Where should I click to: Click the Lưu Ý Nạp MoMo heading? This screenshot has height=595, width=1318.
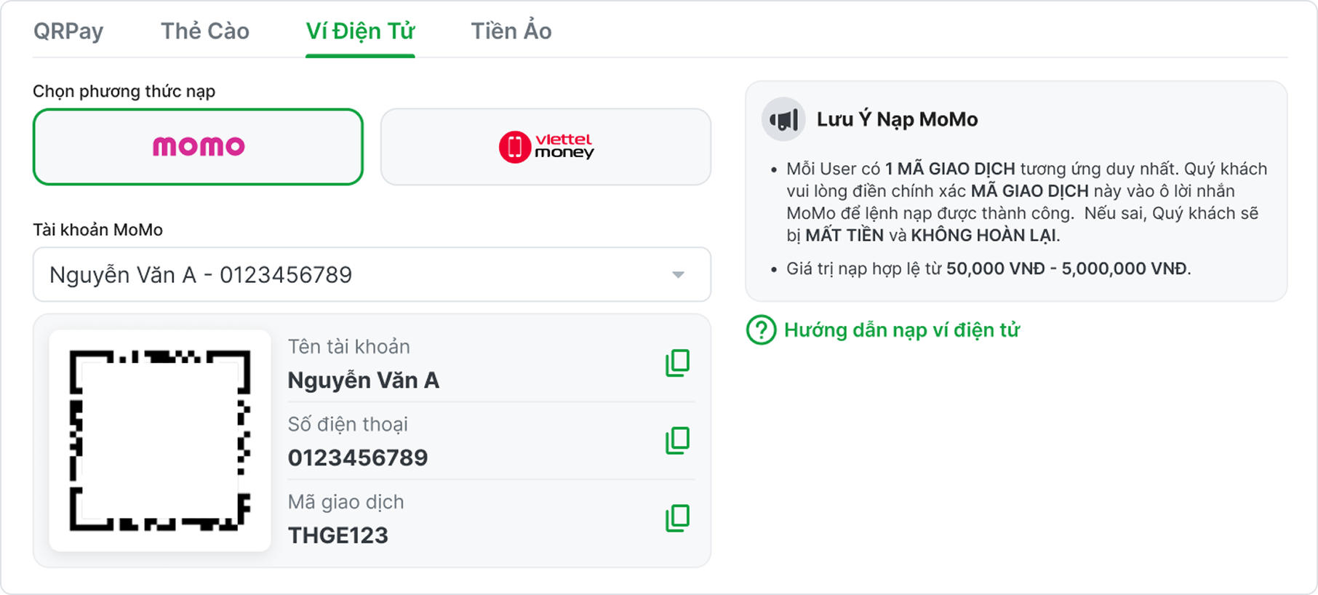897,119
